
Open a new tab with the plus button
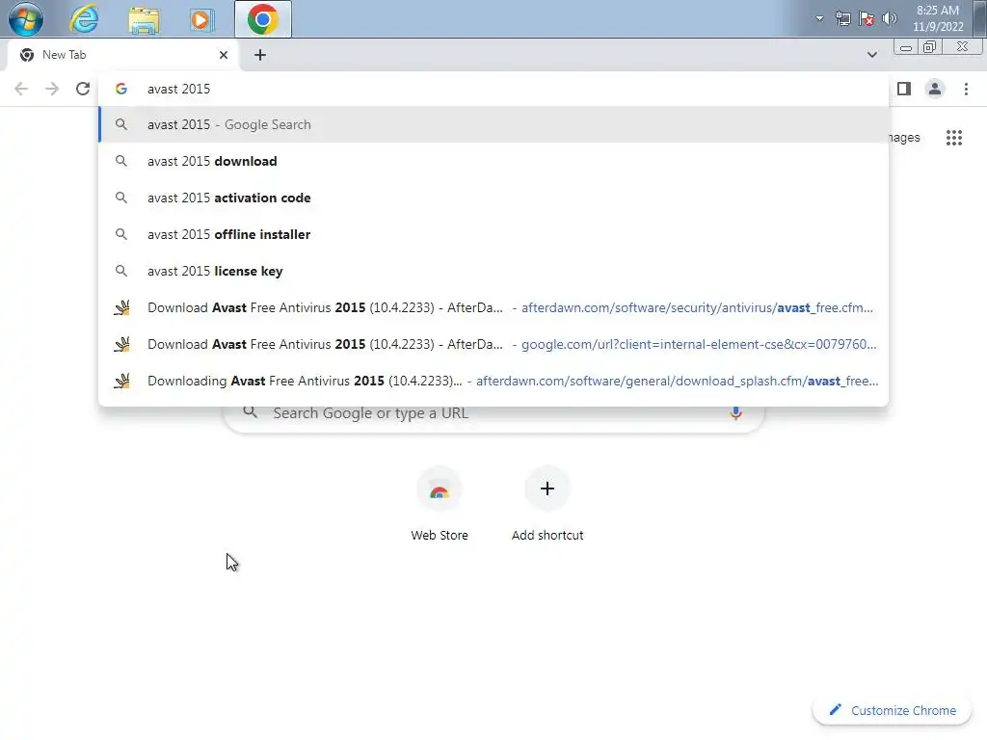coord(260,55)
